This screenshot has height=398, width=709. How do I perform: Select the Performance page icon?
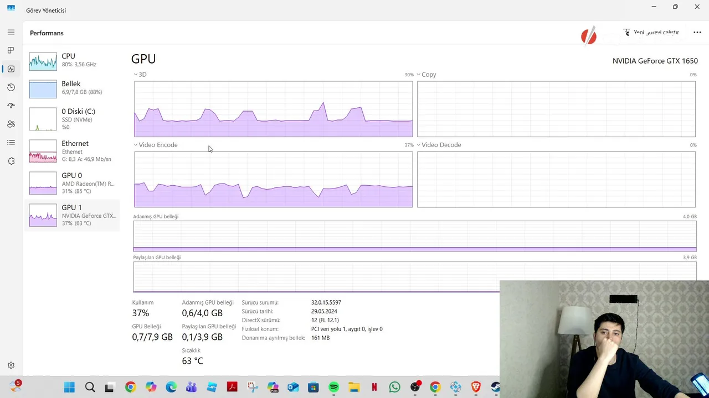[x=11, y=69]
